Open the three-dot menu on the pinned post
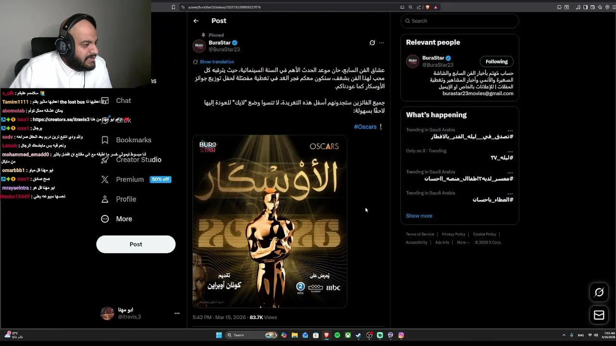 pyautogui.click(x=381, y=43)
